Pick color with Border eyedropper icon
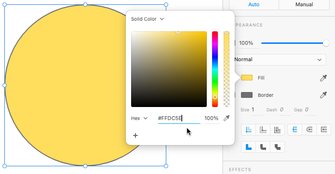The width and height of the screenshot is (335, 174). click(x=323, y=95)
